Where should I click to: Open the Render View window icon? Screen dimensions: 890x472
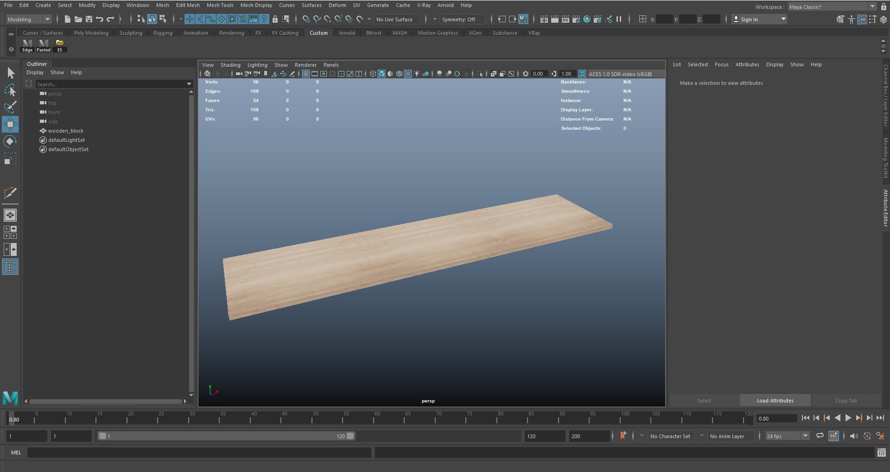tap(544, 19)
